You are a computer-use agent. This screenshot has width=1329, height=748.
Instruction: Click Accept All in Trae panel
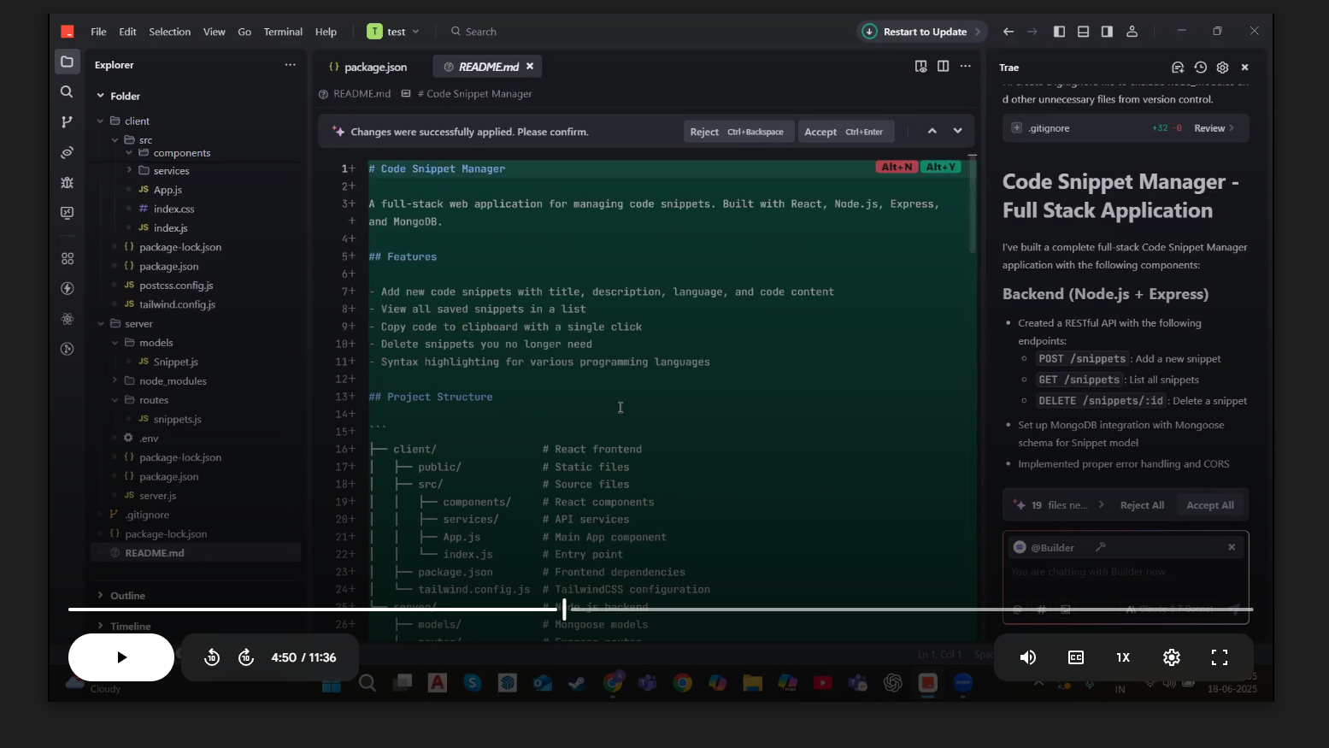(x=1210, y=505)
